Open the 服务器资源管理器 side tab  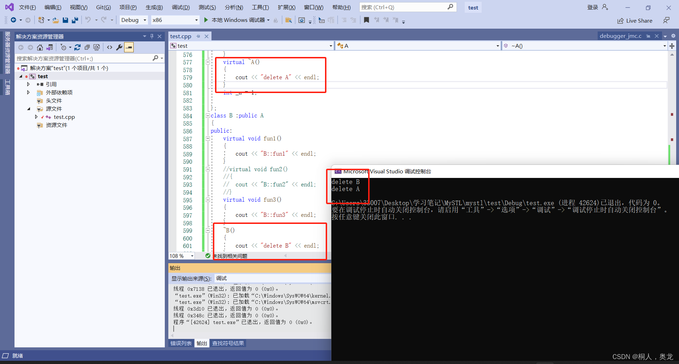pos(7,52)
